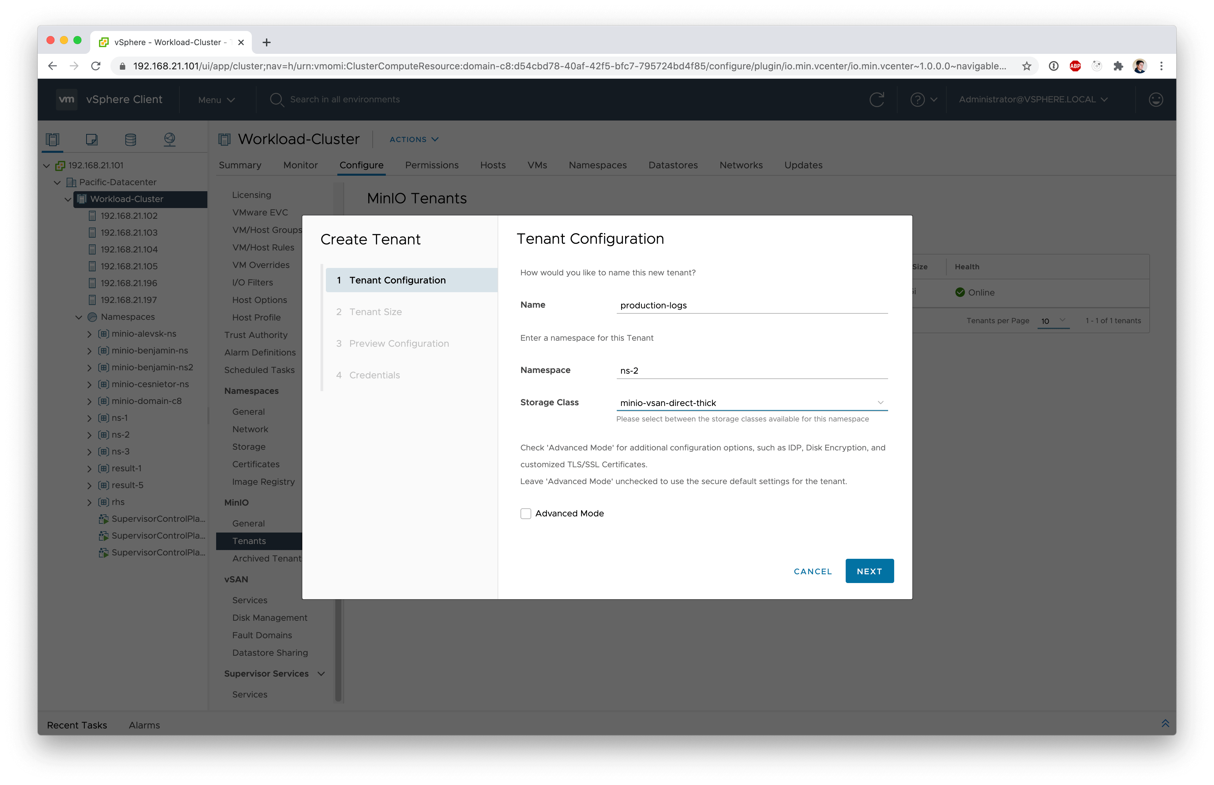Open the VMs and Templates inventory icon
Viewport: 1214px width, 785px height.
92,139
